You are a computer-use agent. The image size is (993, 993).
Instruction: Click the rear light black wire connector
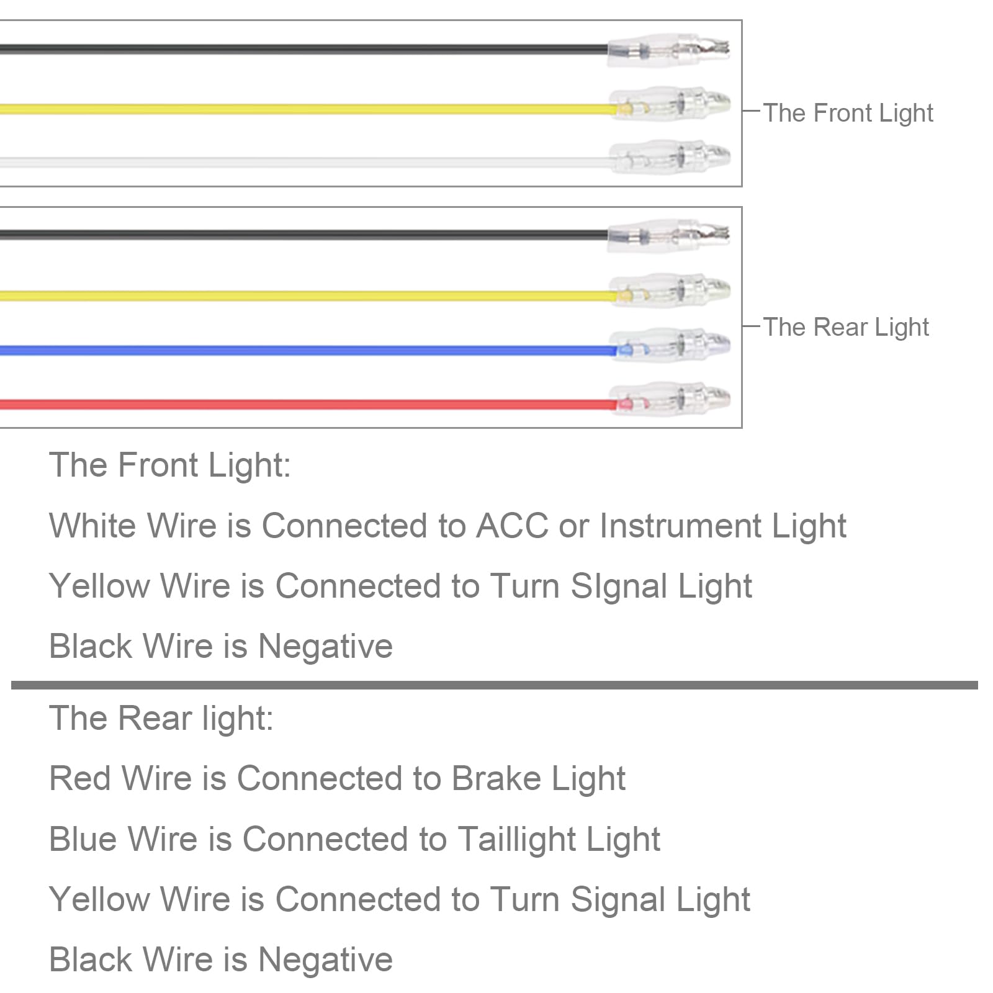click(x=668, y=236)
